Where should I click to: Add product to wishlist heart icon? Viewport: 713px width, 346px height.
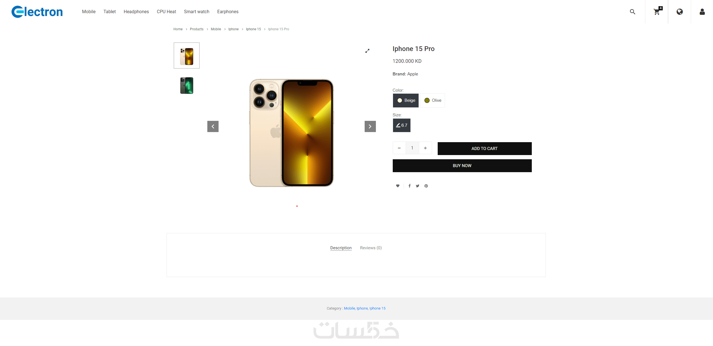click(x=398, y=186)
